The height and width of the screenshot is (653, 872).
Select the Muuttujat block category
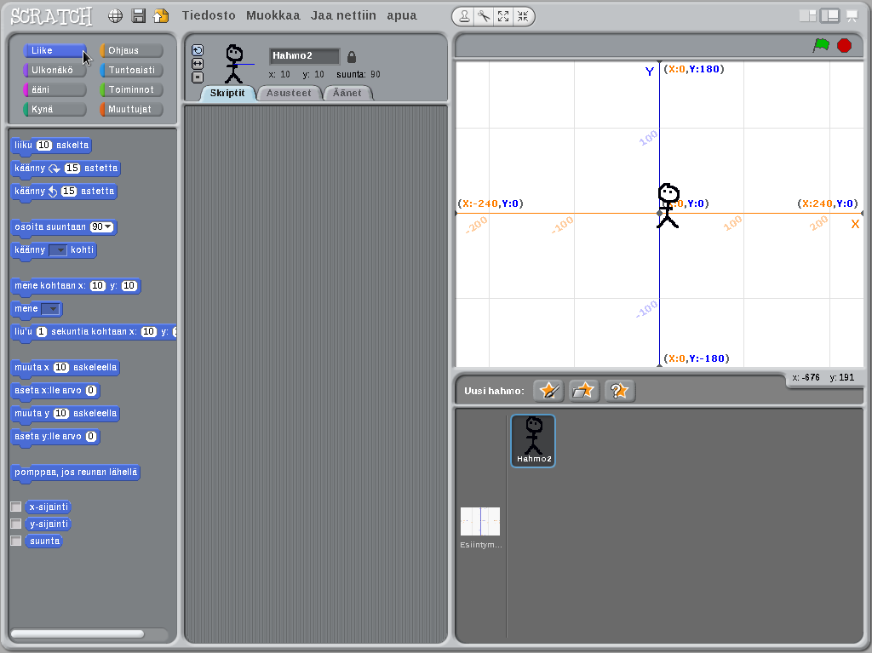[x=131, y=109]
